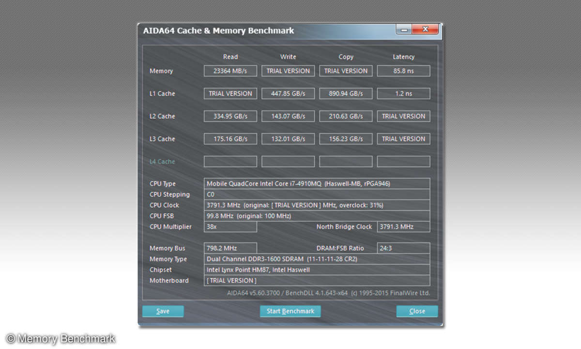The image size is (581, 349).
Task: Select the Memory Type value DDR3-1600 SDRAM
Action: [x=317, y=259]
